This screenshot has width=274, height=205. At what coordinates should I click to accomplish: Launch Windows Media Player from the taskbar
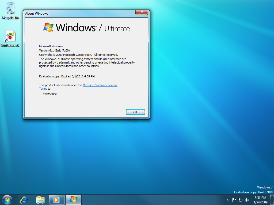pyautogui.click(x=57, y=200)
